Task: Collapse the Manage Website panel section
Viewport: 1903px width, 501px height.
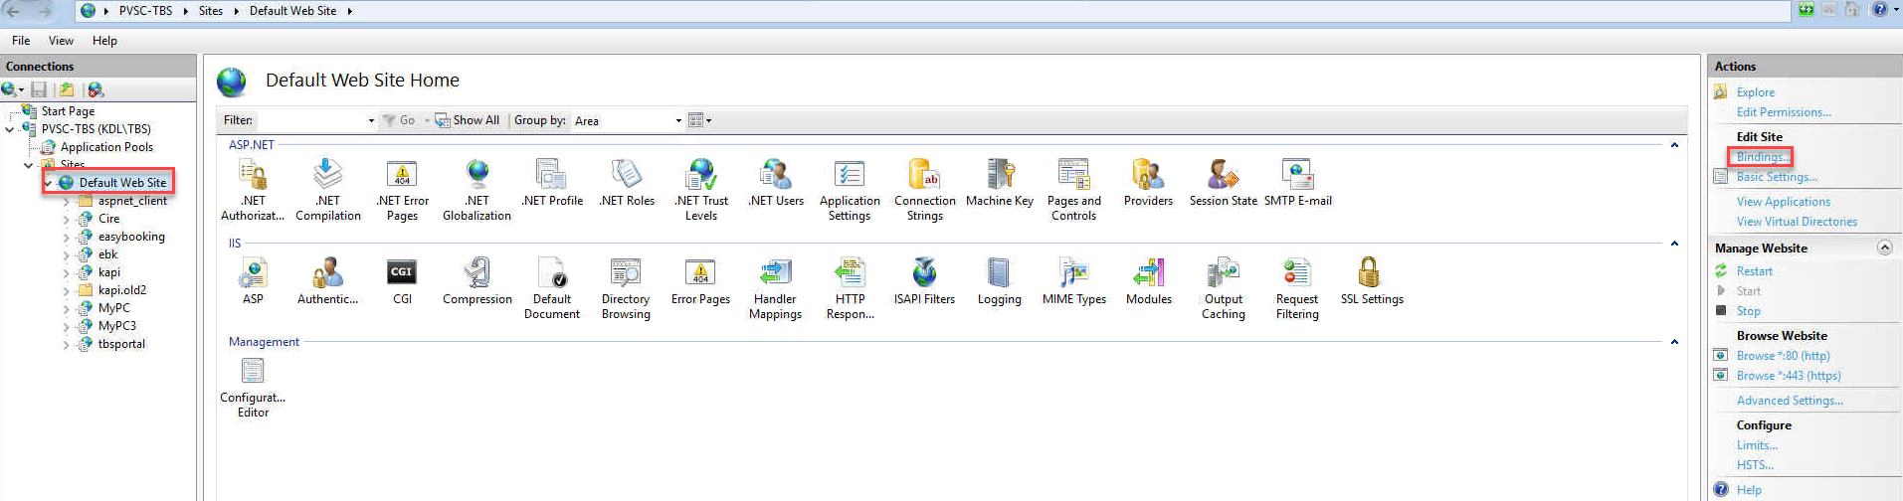Action: 1884,248
